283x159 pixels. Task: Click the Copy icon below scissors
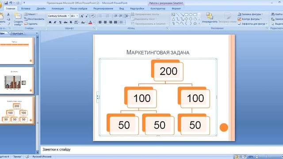coord(8,19)
